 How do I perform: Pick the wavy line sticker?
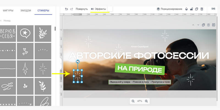pos(8,69)
